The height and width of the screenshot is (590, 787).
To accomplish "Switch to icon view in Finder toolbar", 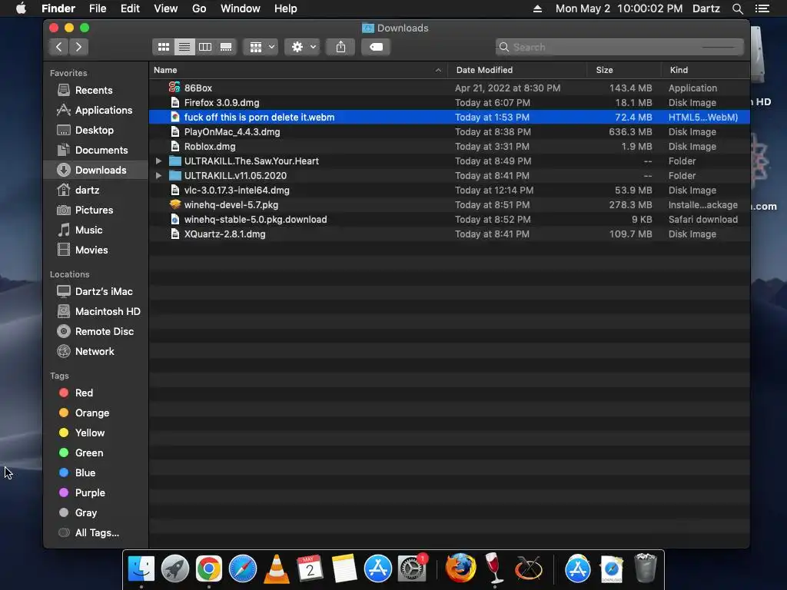I will click(163, 47).
